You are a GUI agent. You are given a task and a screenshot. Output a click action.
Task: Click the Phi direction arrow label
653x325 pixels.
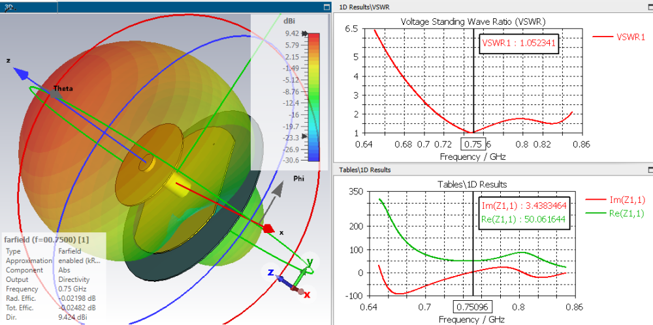point(298,179)
